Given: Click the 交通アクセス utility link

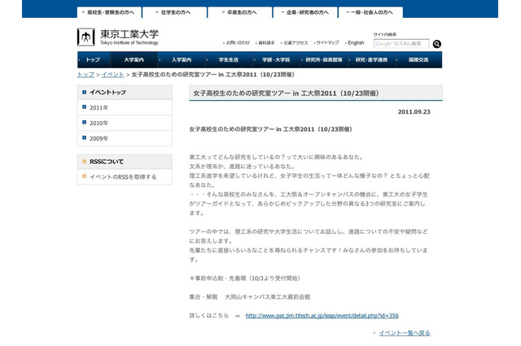Looking at the screenshot, I should click(x=296, y=43).
